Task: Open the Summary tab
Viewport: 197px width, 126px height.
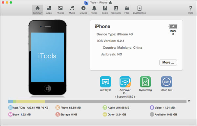Action: coord(37,10)
